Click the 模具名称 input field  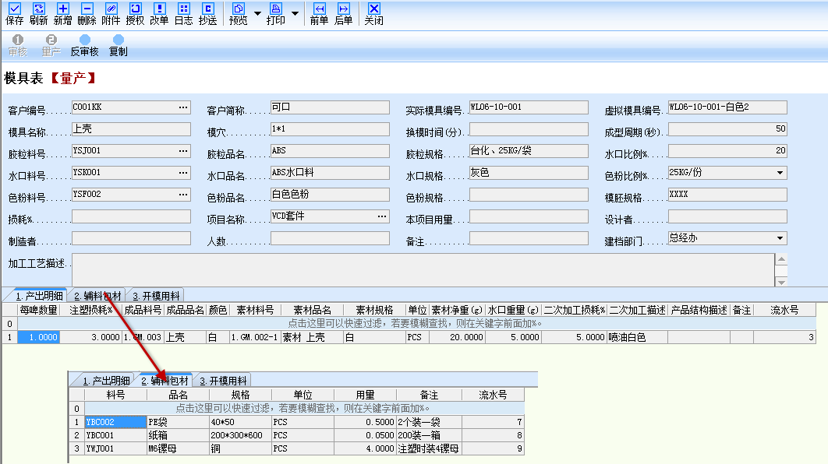point(132,129)
